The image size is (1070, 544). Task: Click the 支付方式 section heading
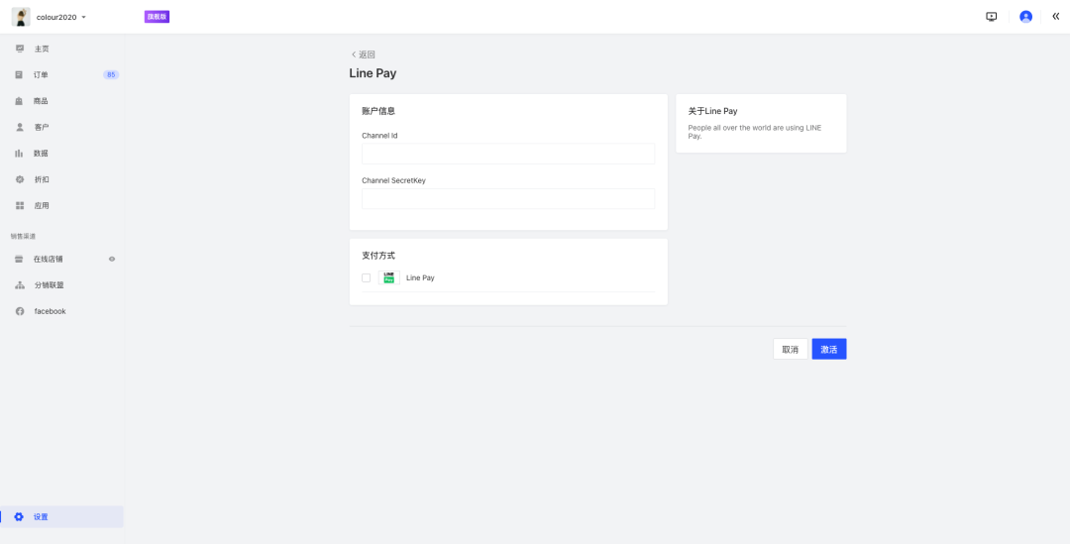click(x=378, y=256)
